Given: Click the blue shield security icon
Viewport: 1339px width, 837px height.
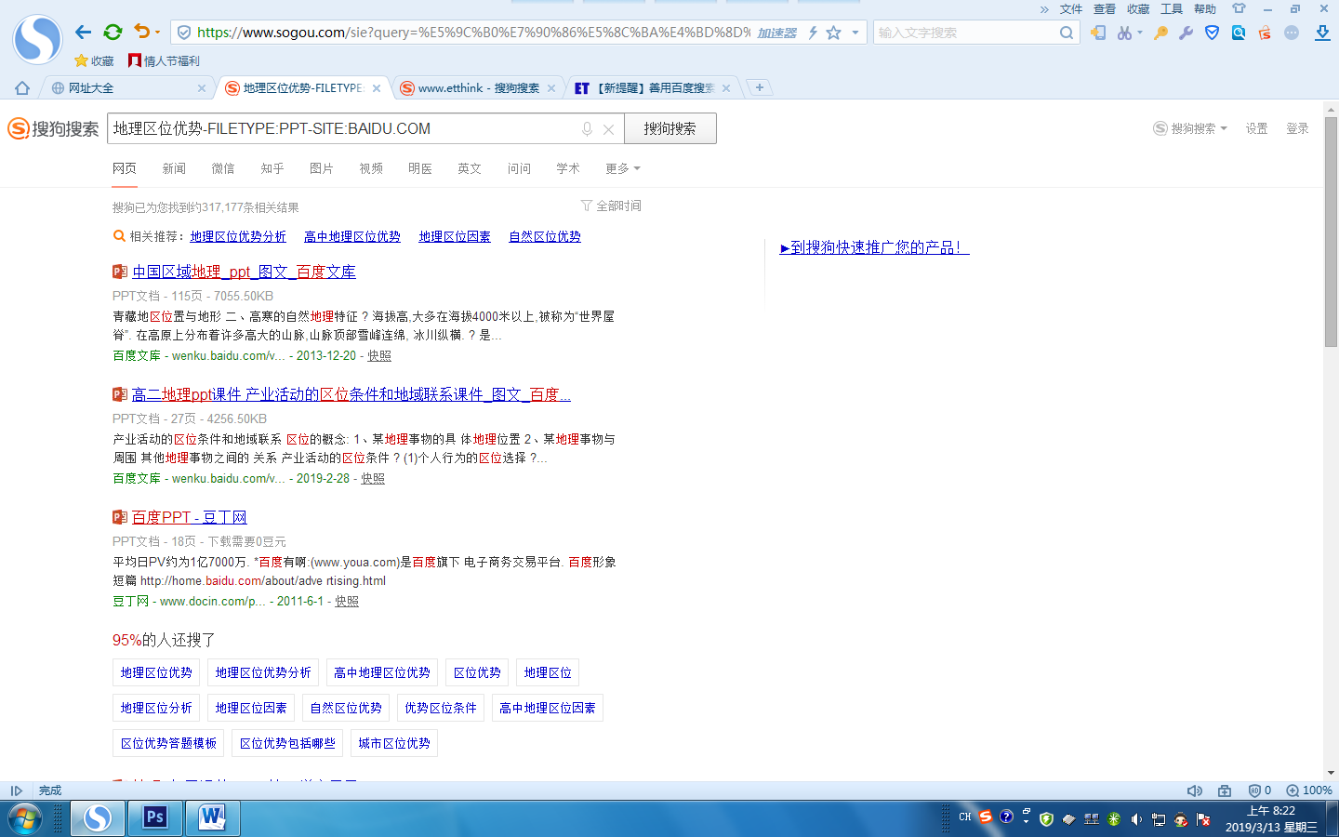Looking at the screenshot, I should (1212, 33).
